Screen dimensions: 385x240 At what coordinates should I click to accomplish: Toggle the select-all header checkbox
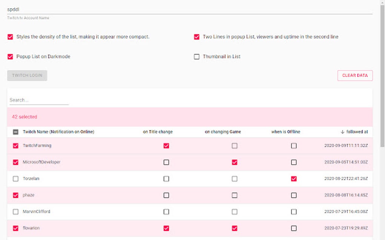15,132
